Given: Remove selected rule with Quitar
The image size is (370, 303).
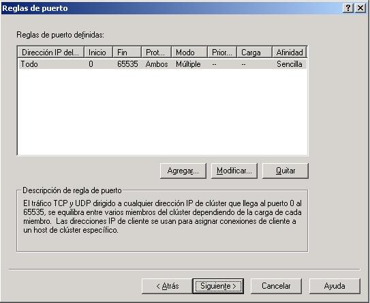Looking at the screenshot, I should [x=286, y=171].
